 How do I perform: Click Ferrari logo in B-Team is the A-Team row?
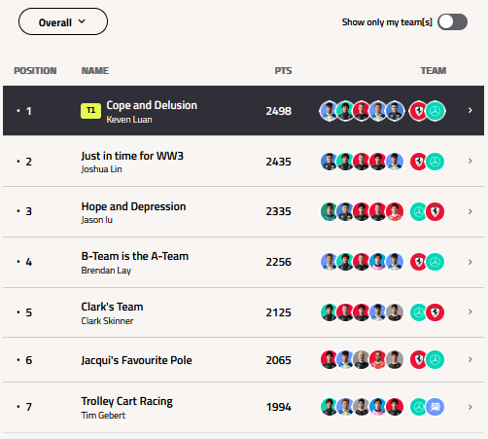pyautogui.click(x=418, y=262)
